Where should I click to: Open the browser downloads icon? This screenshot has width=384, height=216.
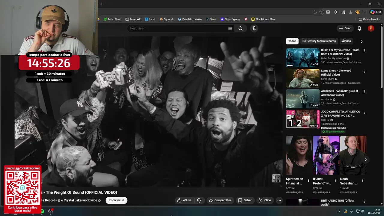point(350,12)
